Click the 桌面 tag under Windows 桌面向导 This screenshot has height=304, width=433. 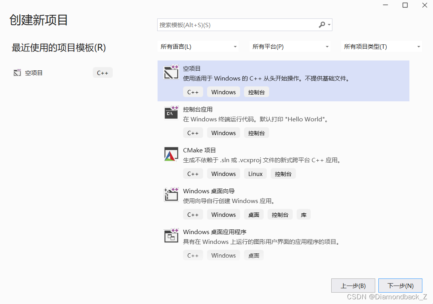pyautogui.click(x=253, y=214)
